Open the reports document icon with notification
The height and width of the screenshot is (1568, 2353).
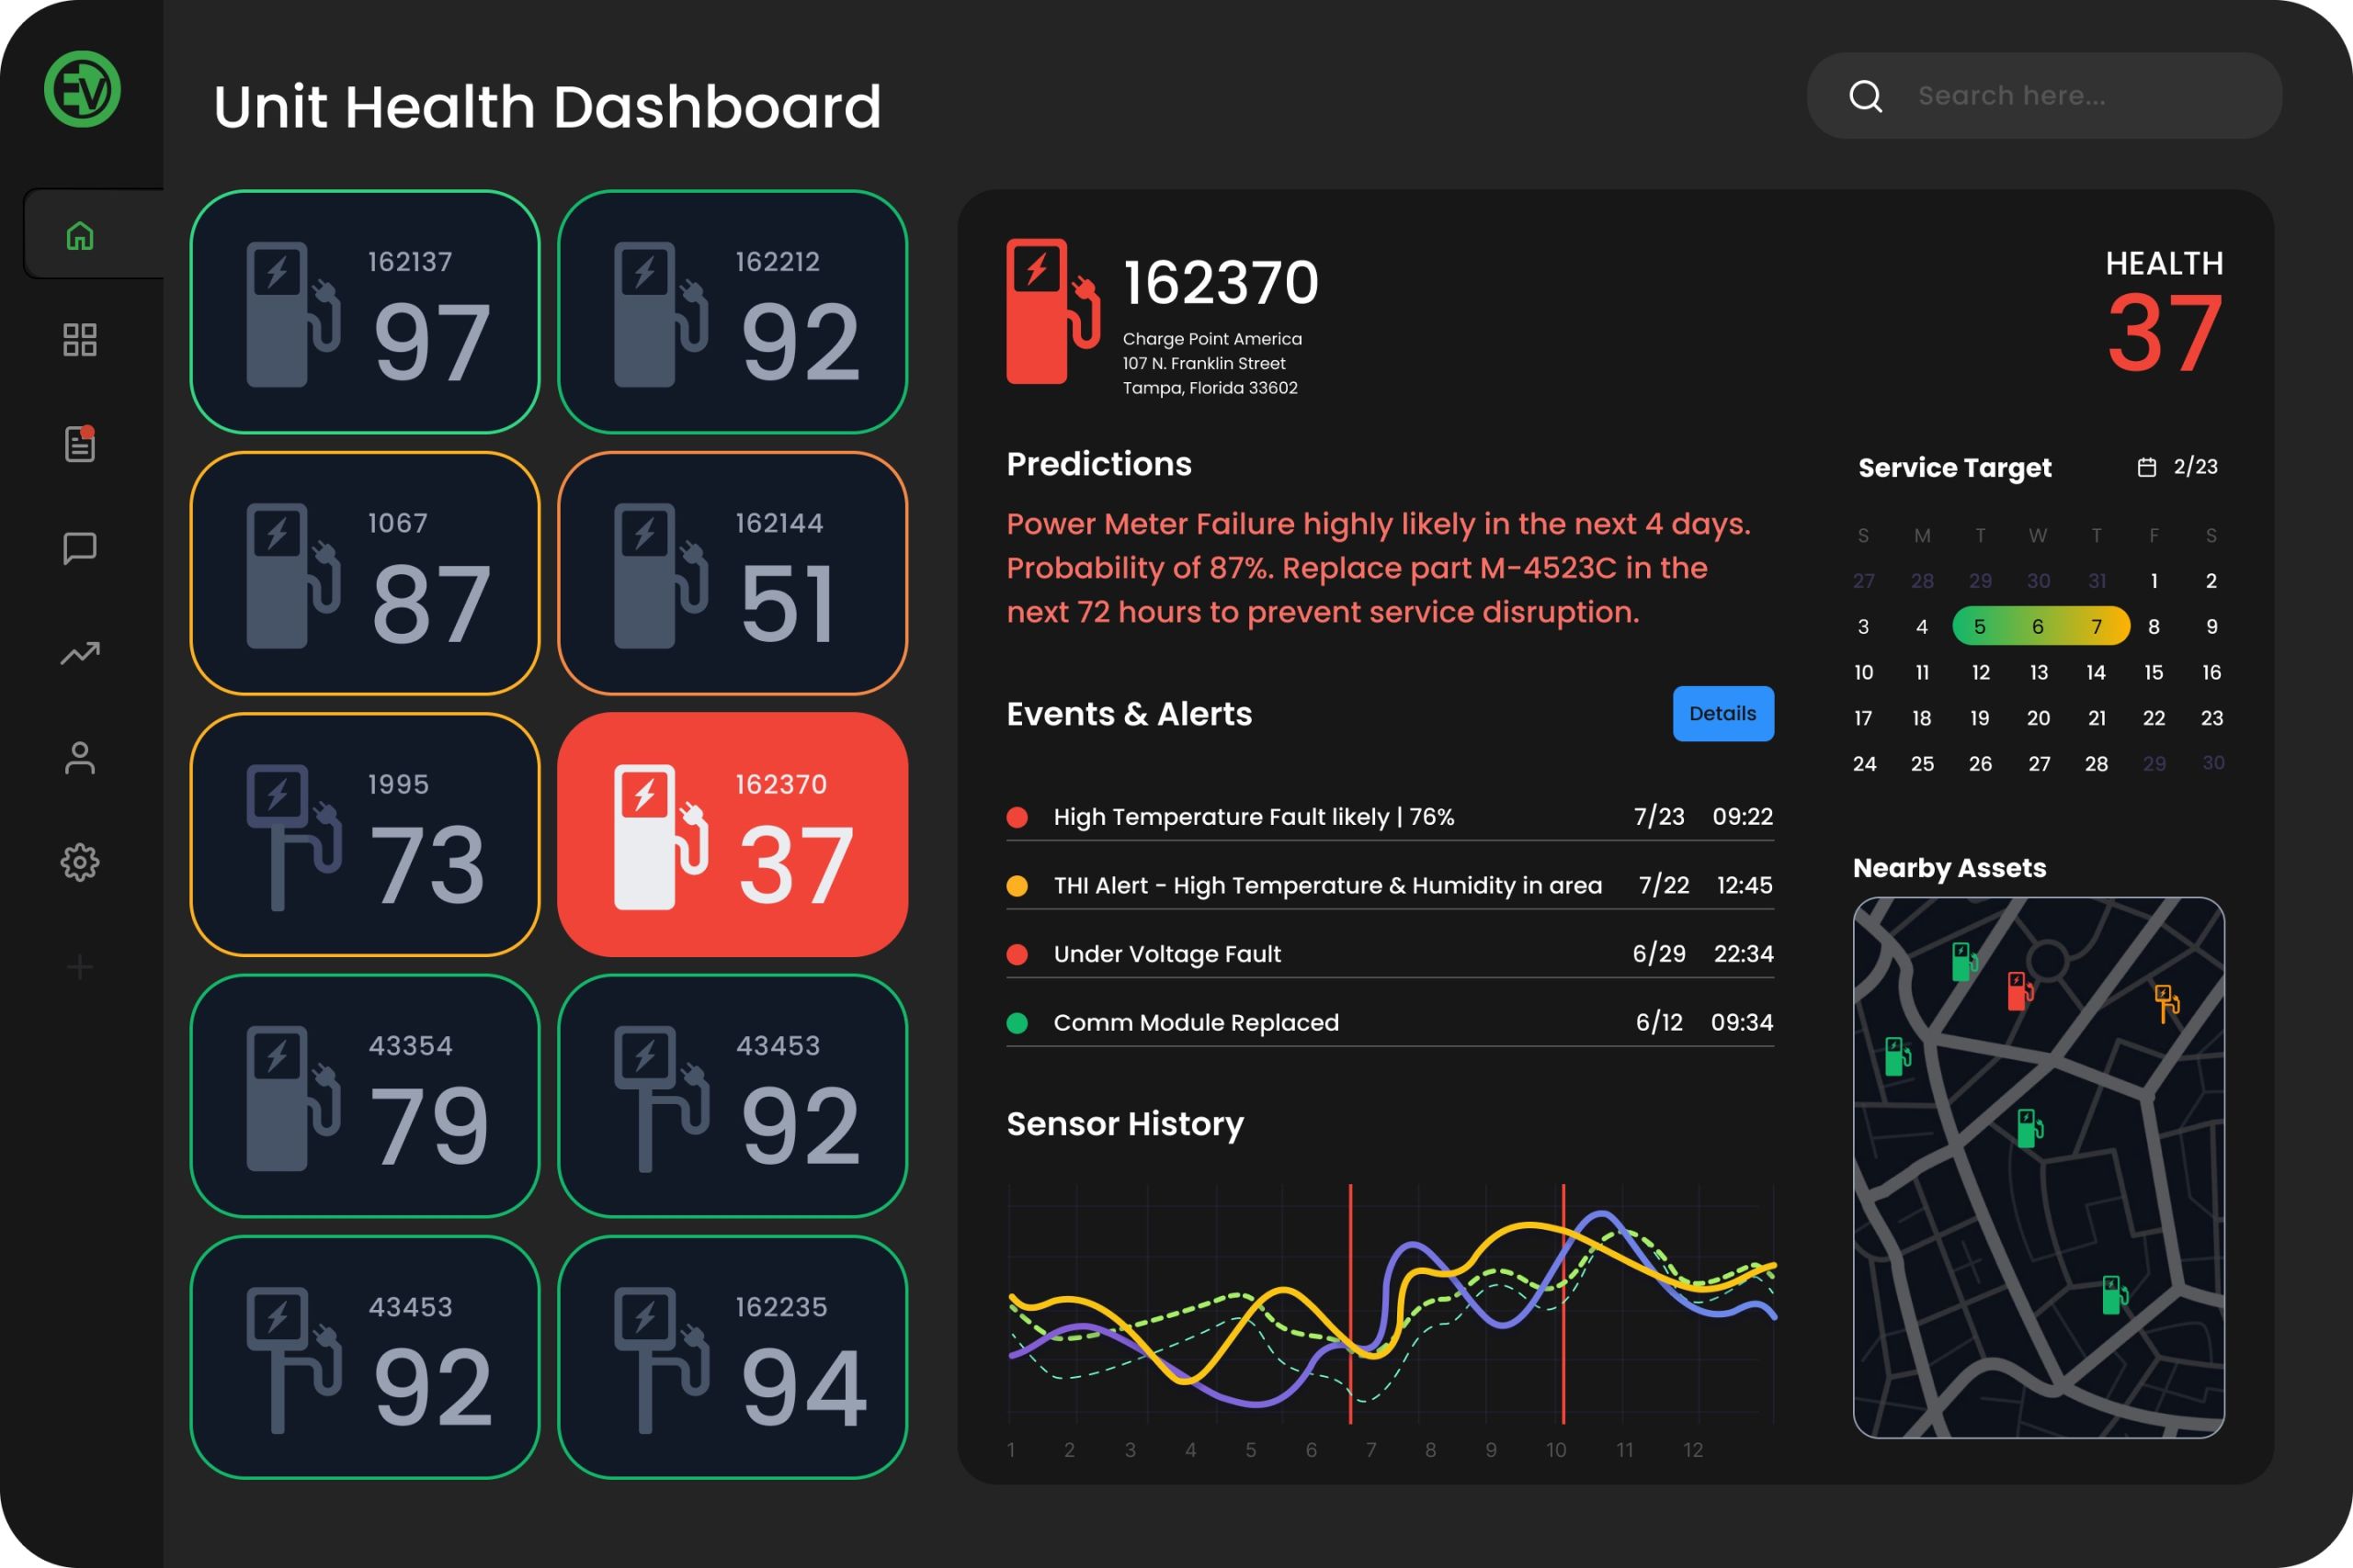[80, 443]
